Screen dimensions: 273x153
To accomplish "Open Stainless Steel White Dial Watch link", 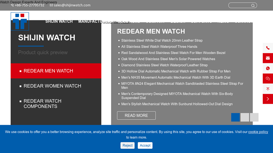I will click(x=162, y=40).
